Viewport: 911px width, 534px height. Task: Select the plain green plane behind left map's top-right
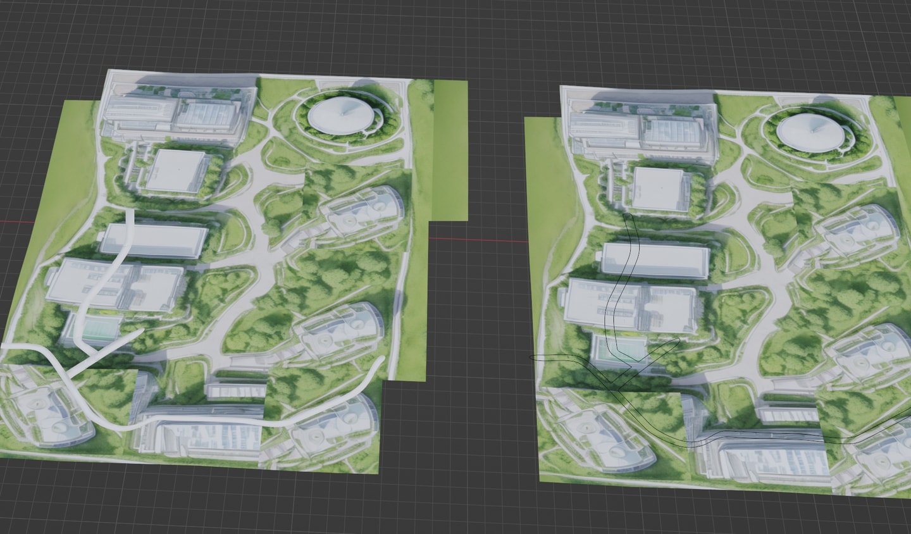tap(450, 151)
